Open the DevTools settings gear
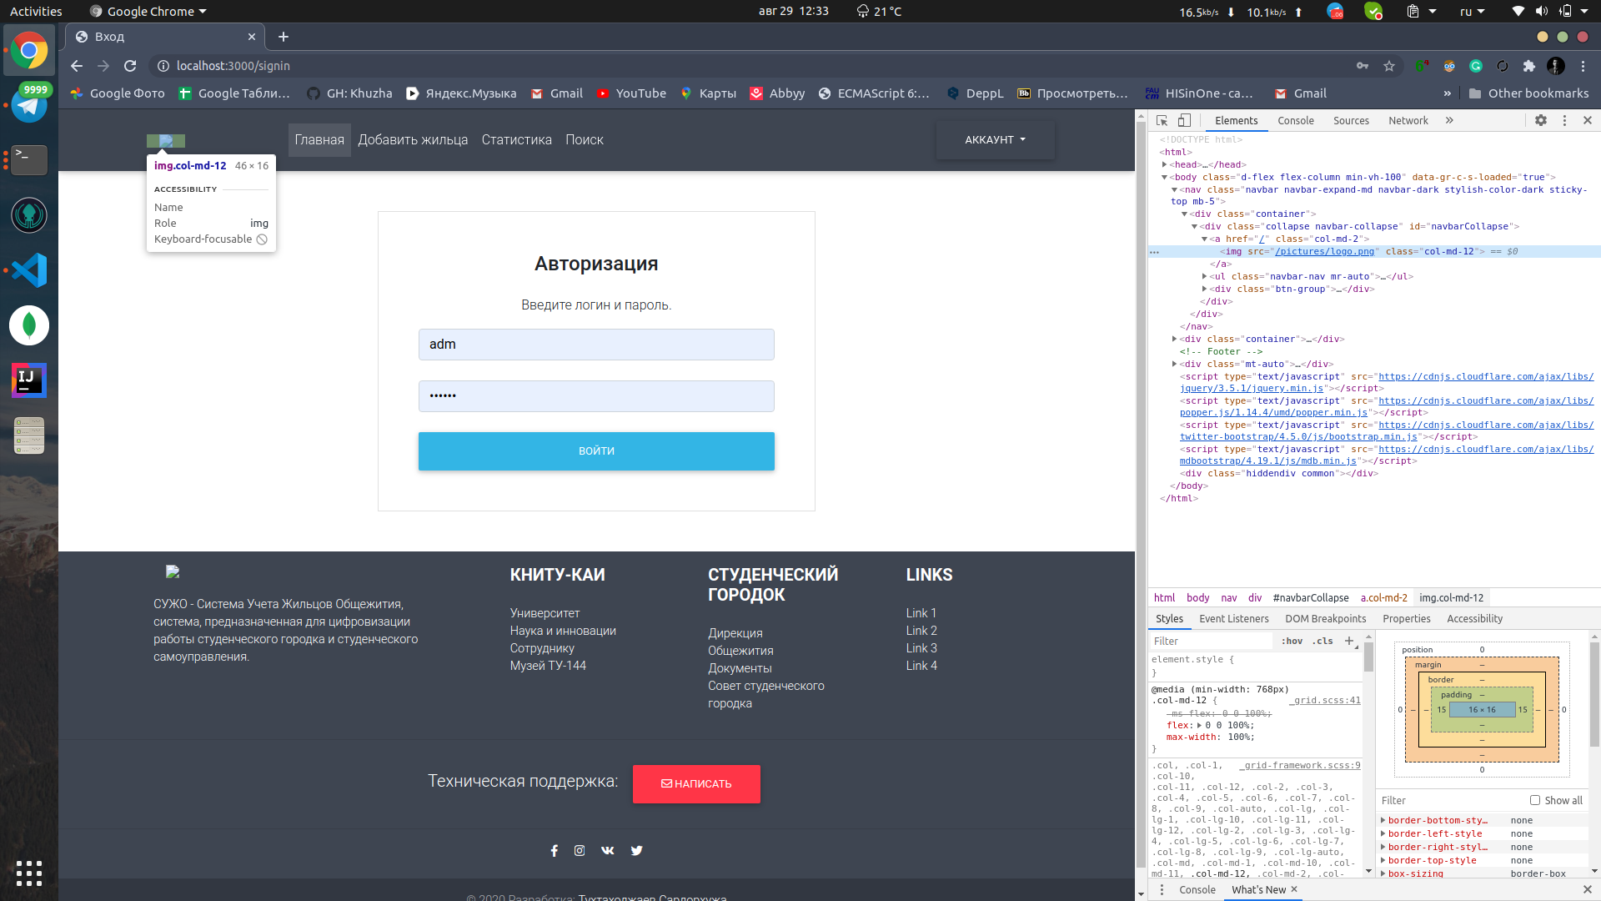1601x901 pixels. click(x=1541, y=120)
